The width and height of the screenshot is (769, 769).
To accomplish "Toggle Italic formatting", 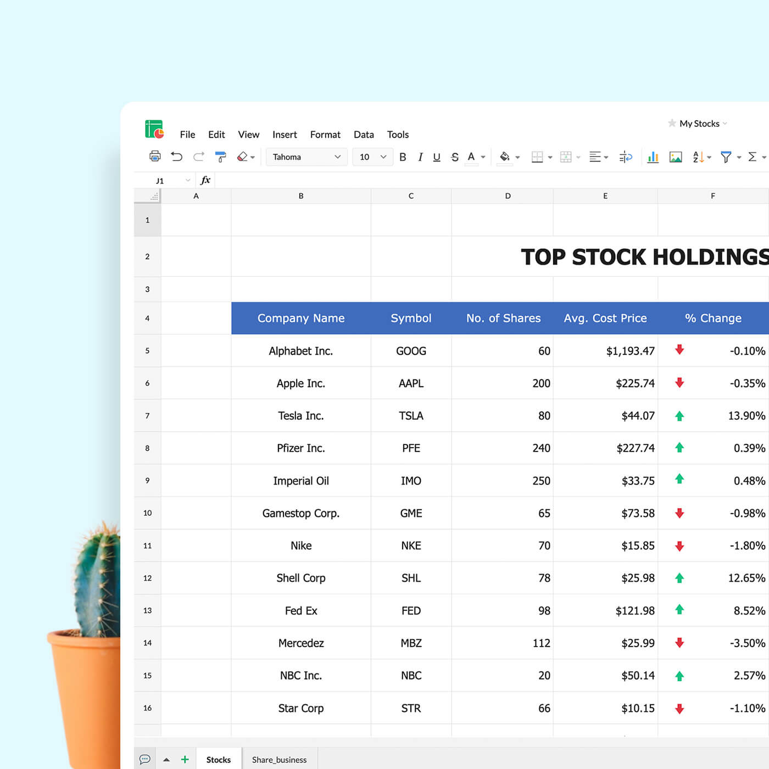I will (x=420, y=157).
